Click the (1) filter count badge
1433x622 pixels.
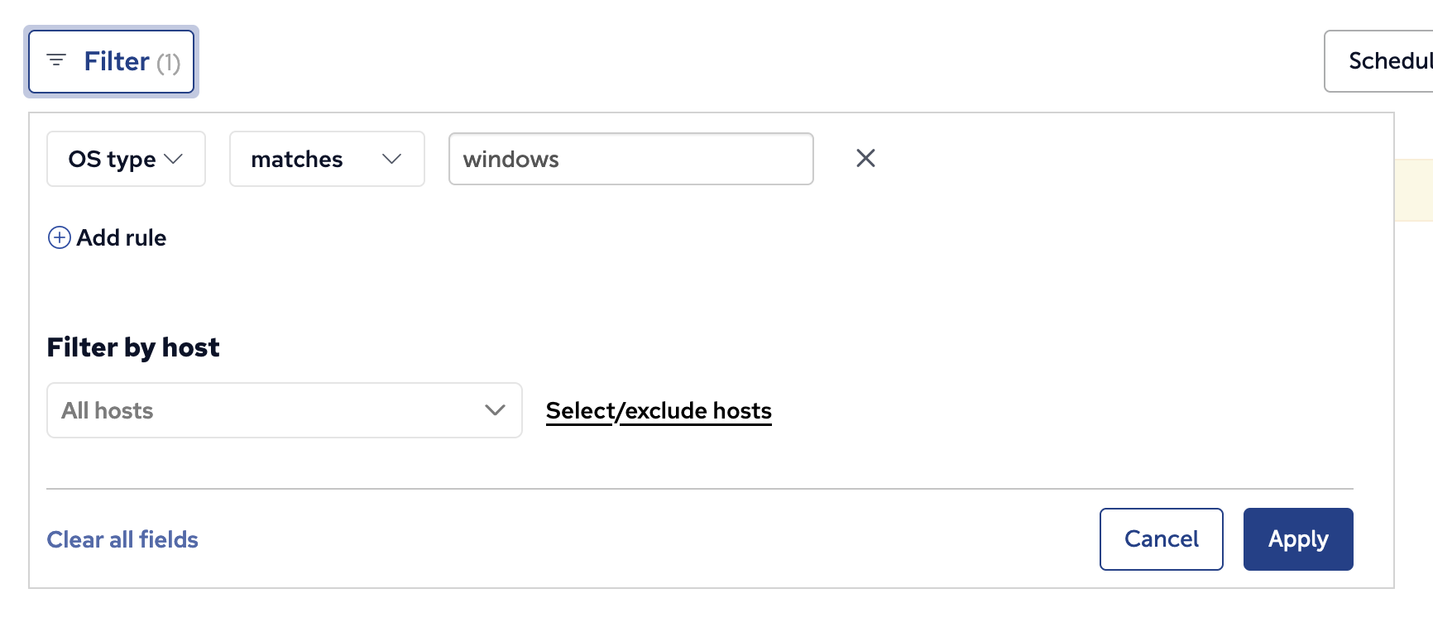(x=169, y=62)
